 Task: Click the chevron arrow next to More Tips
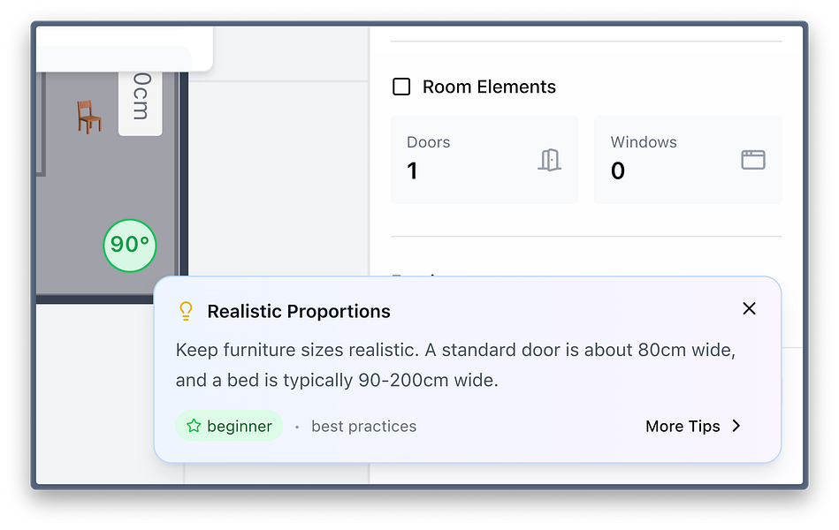[736, 426]
